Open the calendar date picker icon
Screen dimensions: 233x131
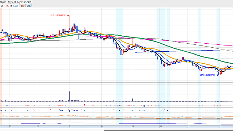point(31,2)
